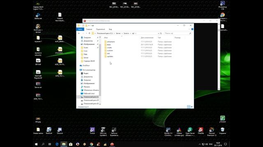The height and width of the screenshot is (147, 263).
Task: Open quick access toolbar customize dropdown
Action: [89, 25]
